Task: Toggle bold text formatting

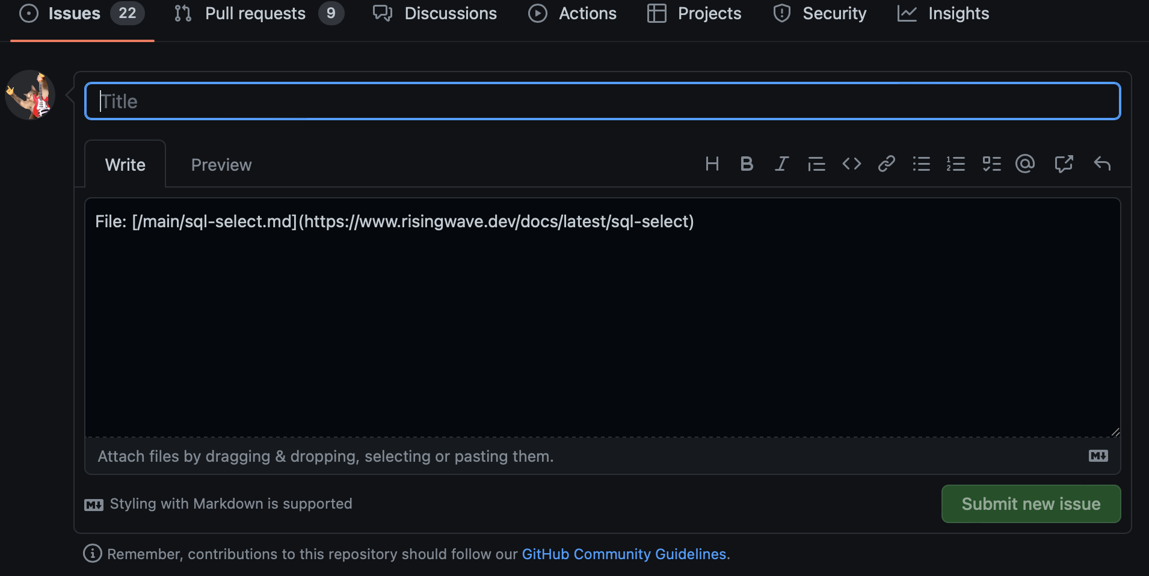Action: [x=747, y=164]
